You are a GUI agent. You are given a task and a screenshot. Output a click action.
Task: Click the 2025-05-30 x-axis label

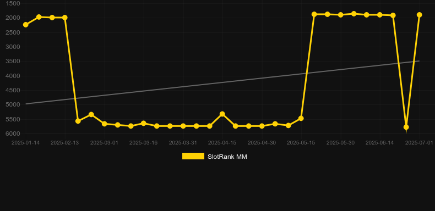pyautogui.click(x=340, y=143)
